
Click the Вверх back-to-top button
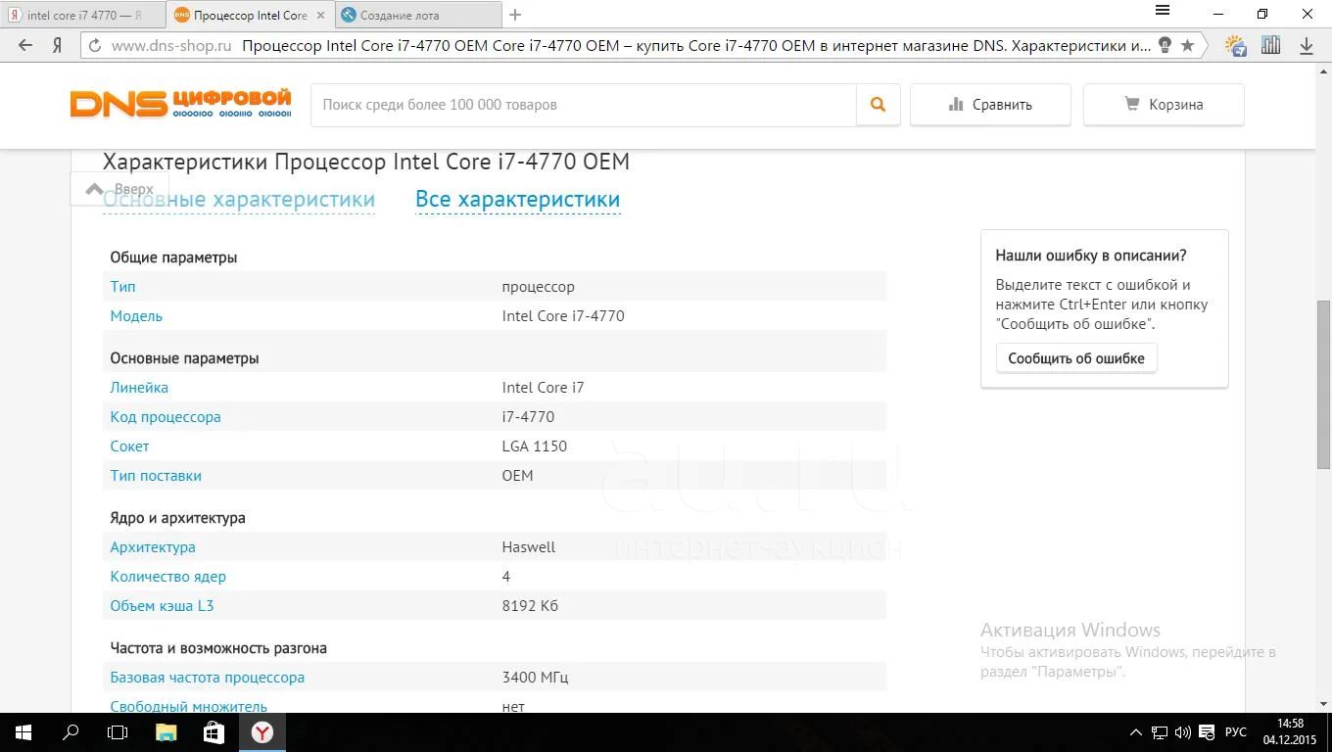pos(119,189)
